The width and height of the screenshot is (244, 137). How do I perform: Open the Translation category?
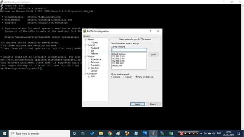pos(95,65)
